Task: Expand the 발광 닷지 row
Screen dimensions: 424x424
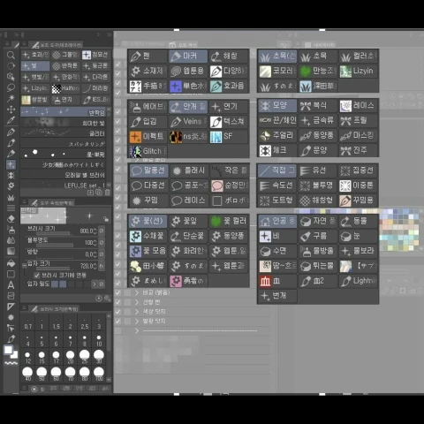Action: pos(137,321)
